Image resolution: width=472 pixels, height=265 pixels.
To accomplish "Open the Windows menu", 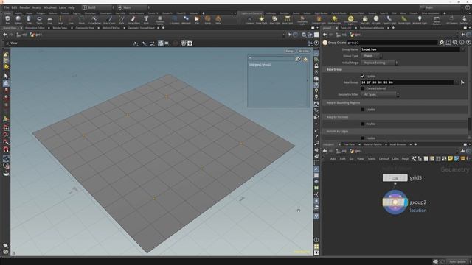I will (x=50, y=7).
